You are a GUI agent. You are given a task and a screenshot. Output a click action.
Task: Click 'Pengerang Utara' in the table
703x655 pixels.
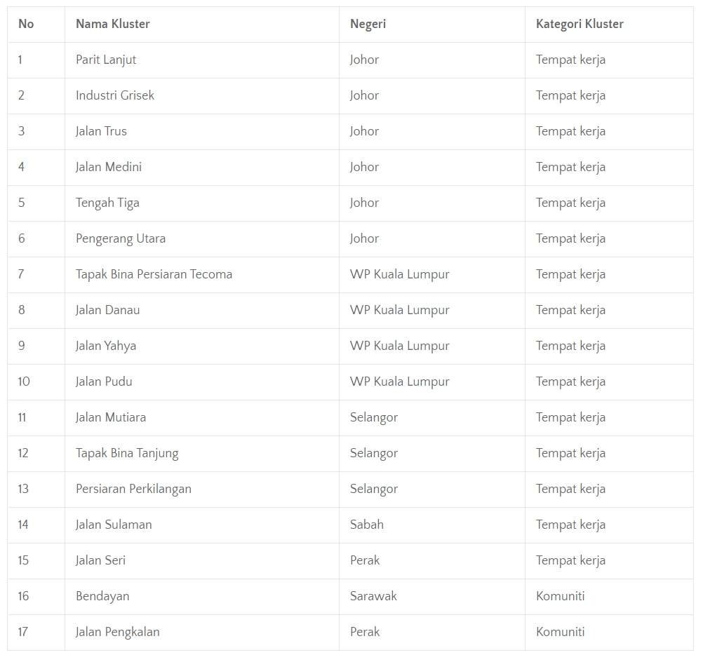pyautogui.click(x=121, y=238)
